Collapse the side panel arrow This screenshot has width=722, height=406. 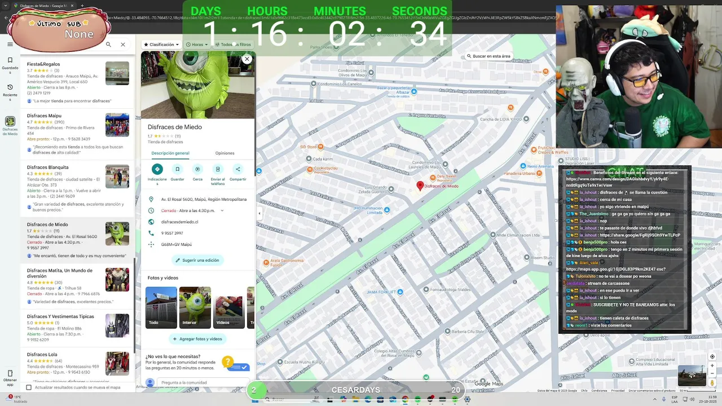(x=259, y=213)
